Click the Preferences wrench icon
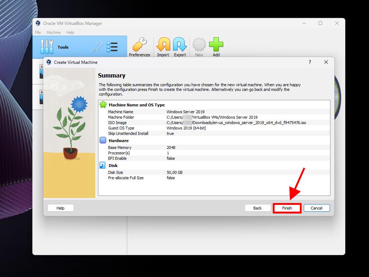 click(x=139, y=45)
